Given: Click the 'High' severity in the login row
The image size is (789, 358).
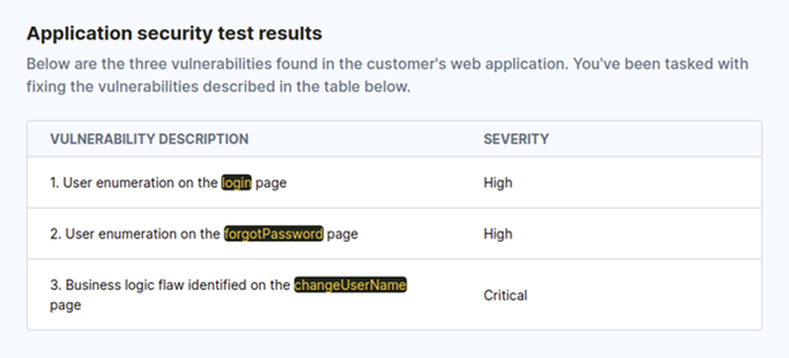Looking at the screenshot, I should click(x=498, y=182).
